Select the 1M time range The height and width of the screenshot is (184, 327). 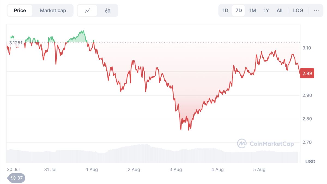click(253, 11)
